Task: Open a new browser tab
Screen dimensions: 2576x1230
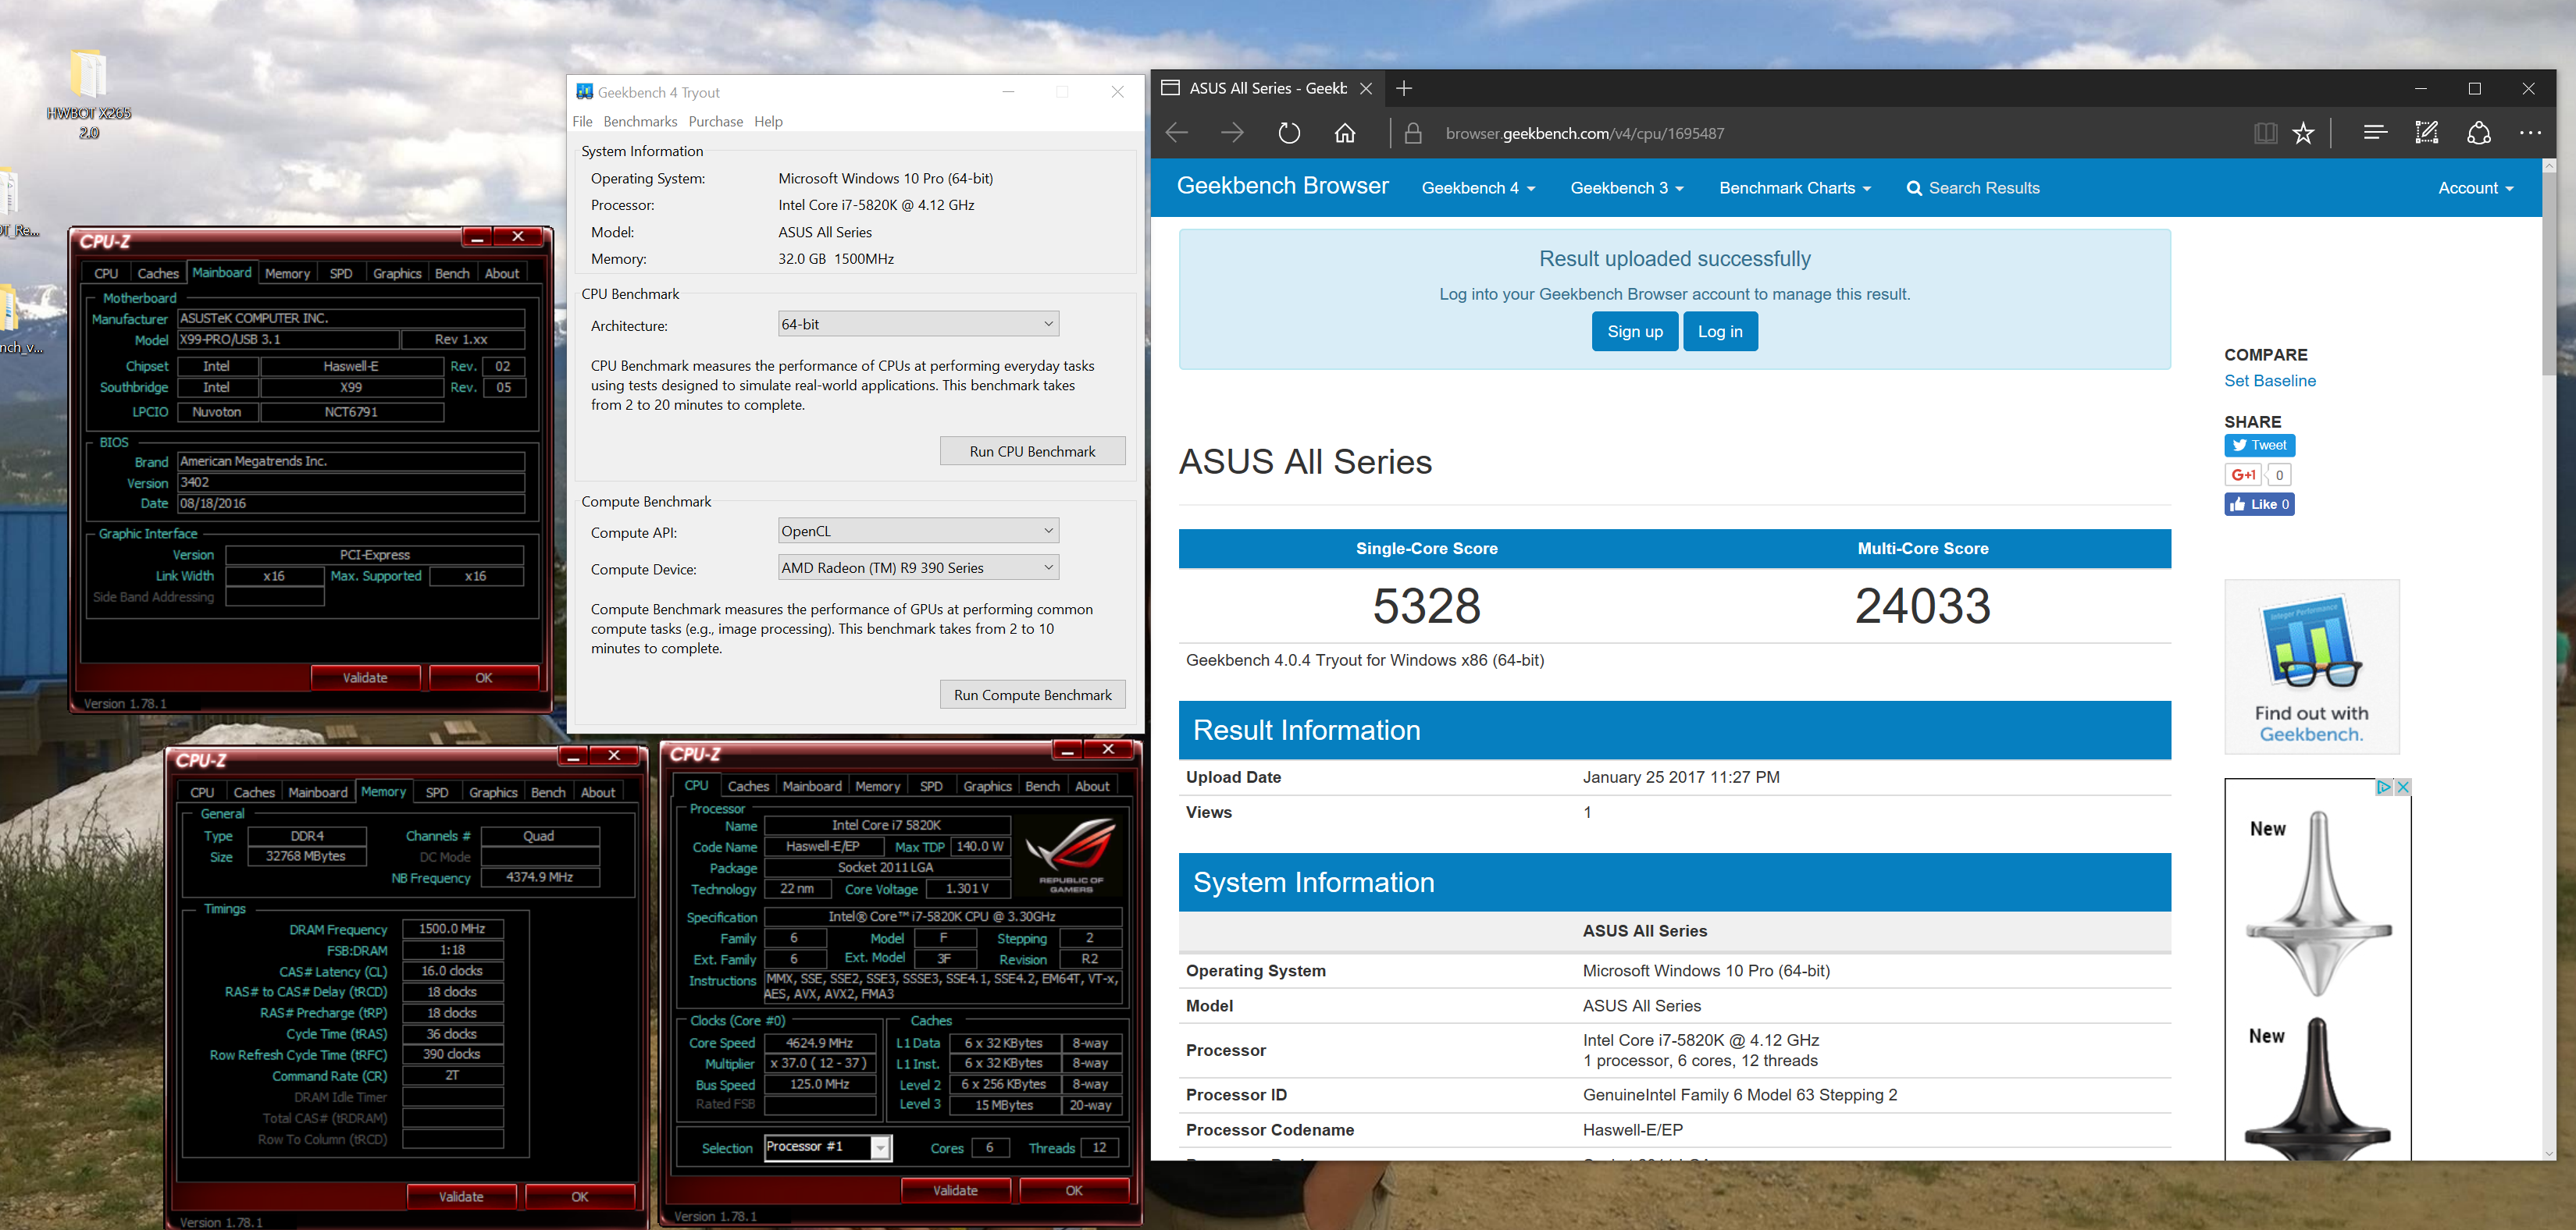Action: [1404, 88]
